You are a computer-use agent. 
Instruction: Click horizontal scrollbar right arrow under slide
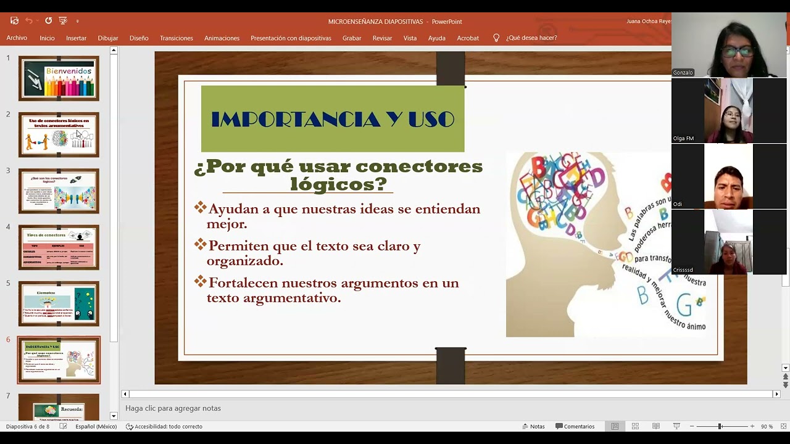[776, 394]
